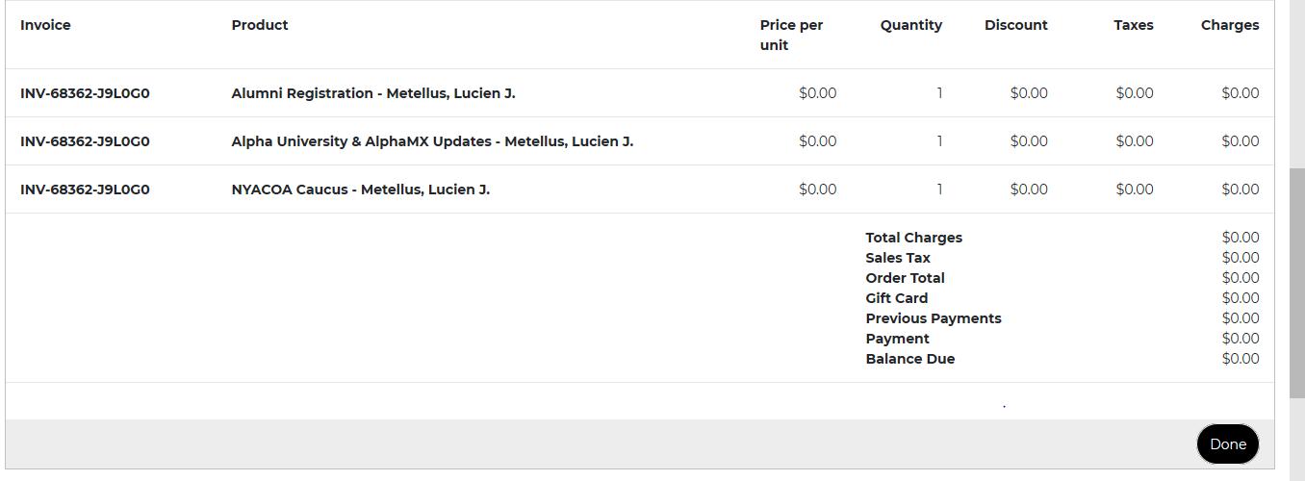Click the Price per unit column header
Viewport: 1305px width, 481px height.
click(791, 35)
